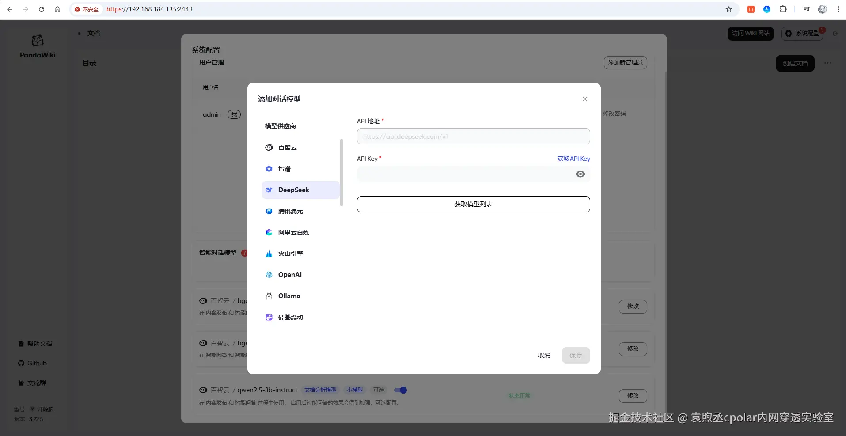Click the orange extension icon
The image size is (846, 436).
751,9
